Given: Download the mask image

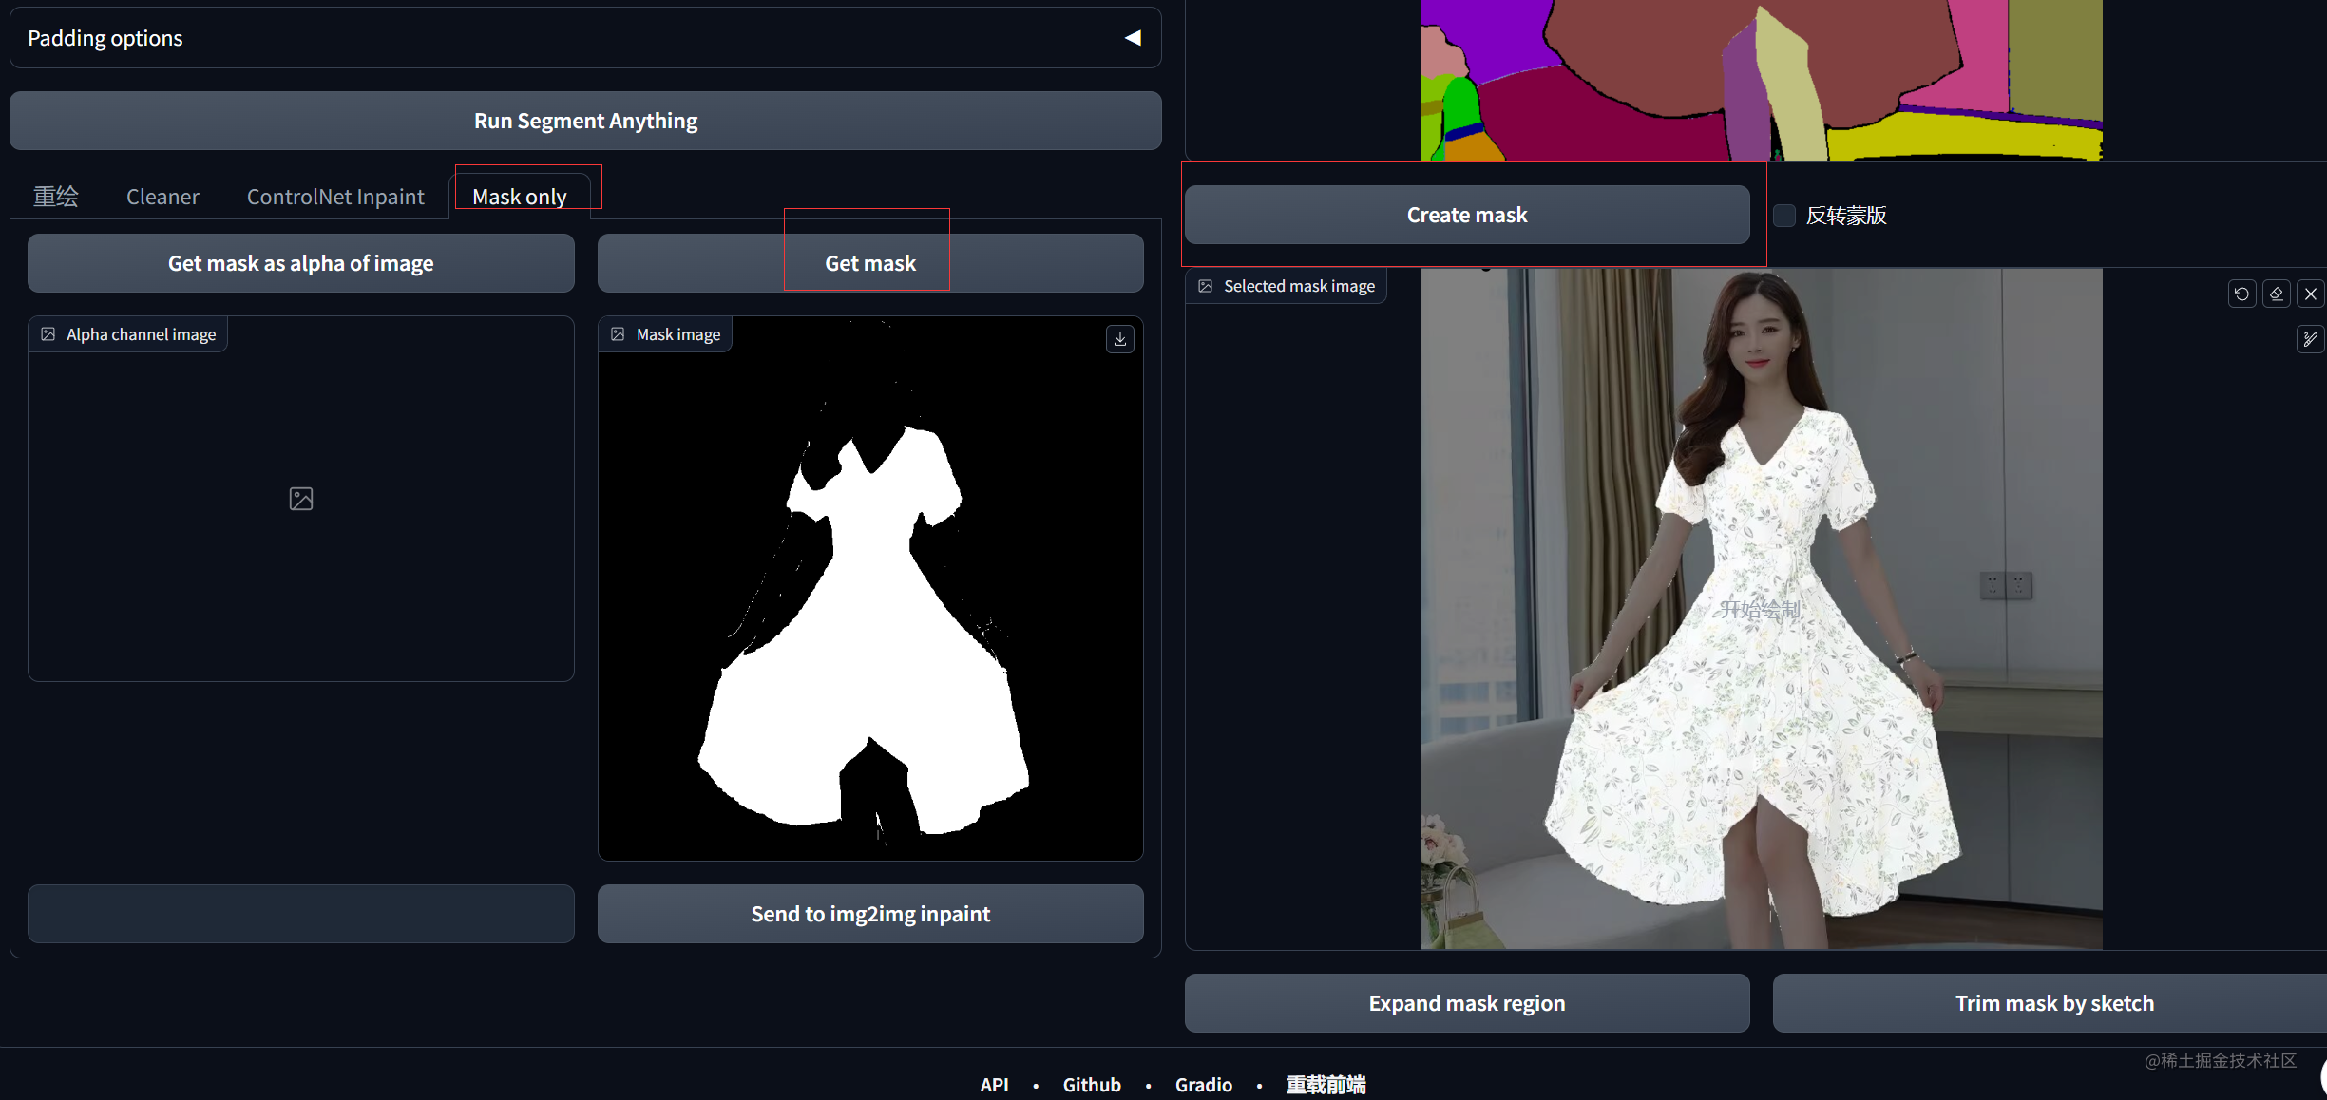Looking at the screenshot, I should point(1120,339).
